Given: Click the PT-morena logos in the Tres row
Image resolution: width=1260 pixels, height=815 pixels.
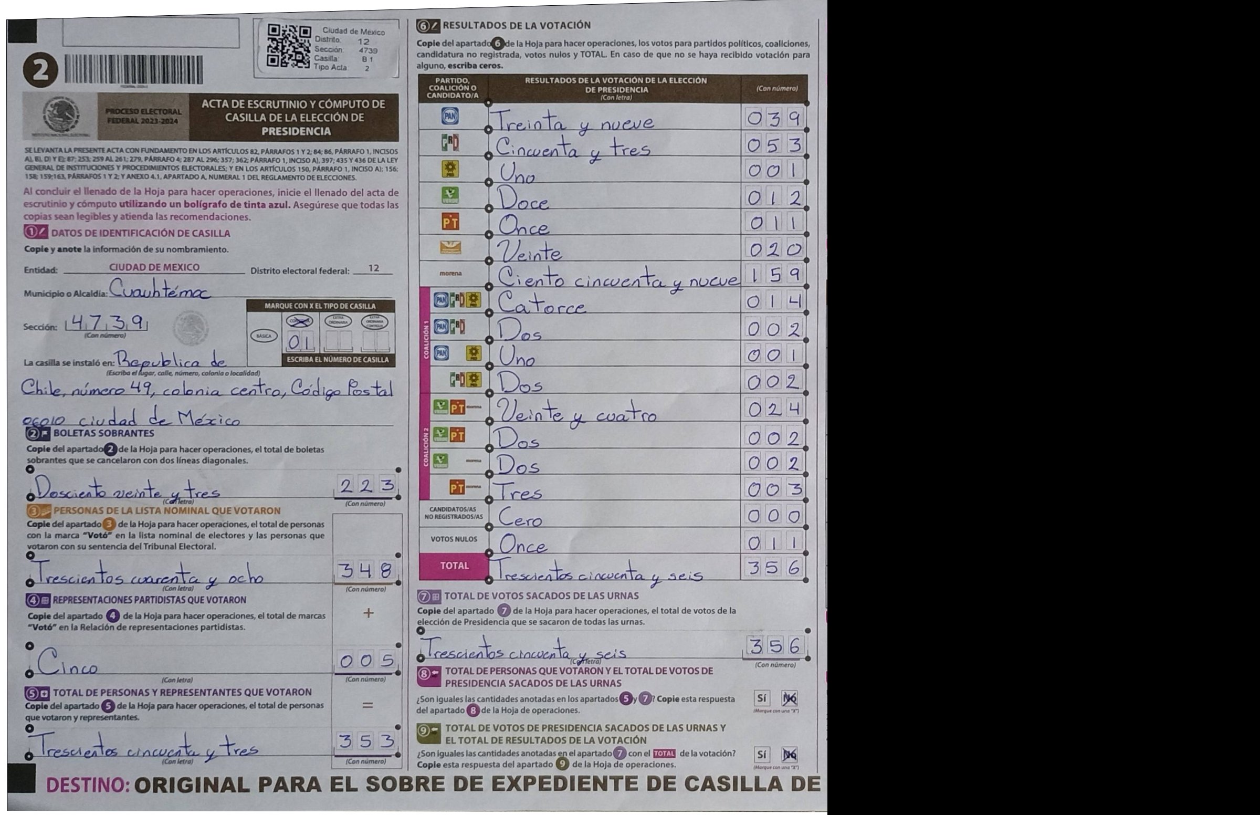Looking at the screenshot, I should pos(466,486).
